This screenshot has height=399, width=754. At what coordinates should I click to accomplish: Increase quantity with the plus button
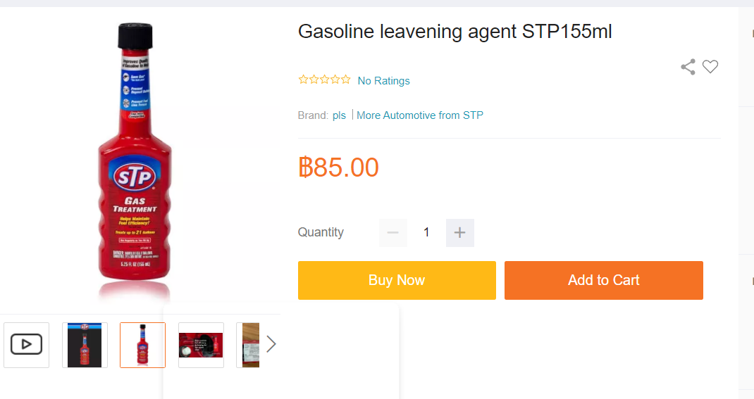pyautogui.click(x=459, y=233)
